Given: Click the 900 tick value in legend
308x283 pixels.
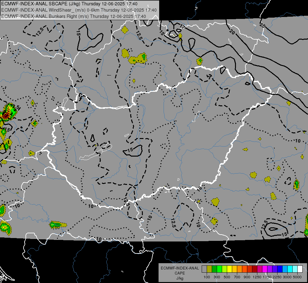Looking at the screenshot, I should point(247,277).
